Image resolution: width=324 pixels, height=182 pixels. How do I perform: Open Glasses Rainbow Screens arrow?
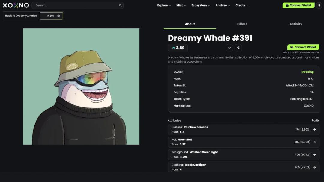[314, 129]
